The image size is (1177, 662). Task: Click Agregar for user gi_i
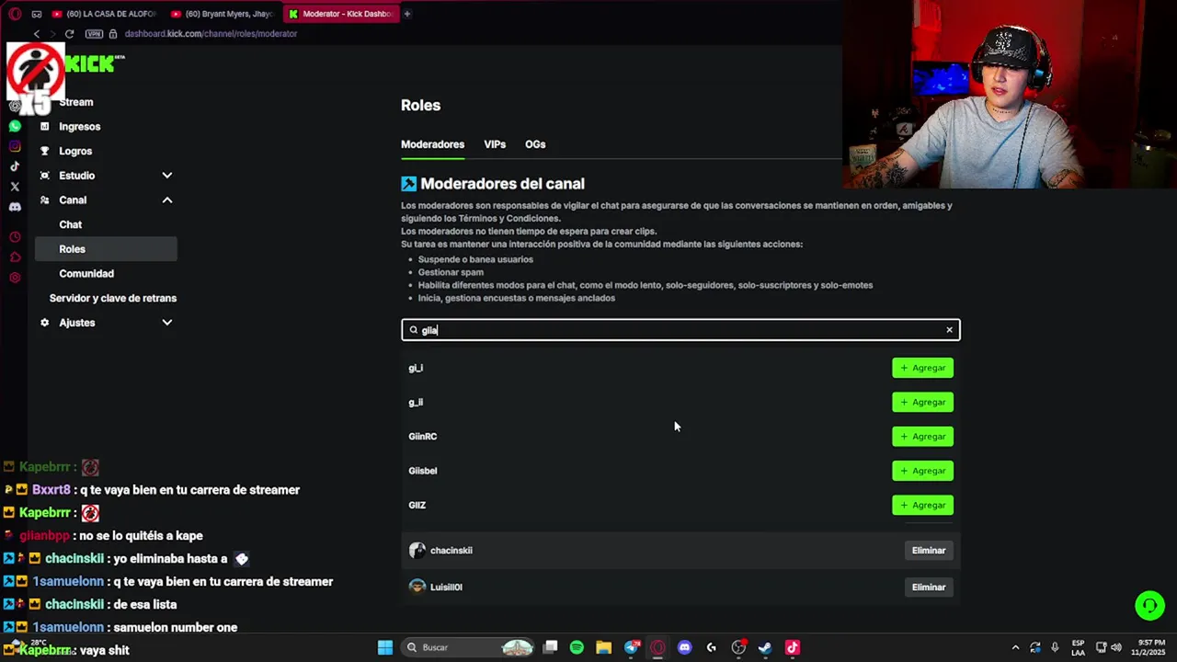pyautogui.click(x=922, y=368)
